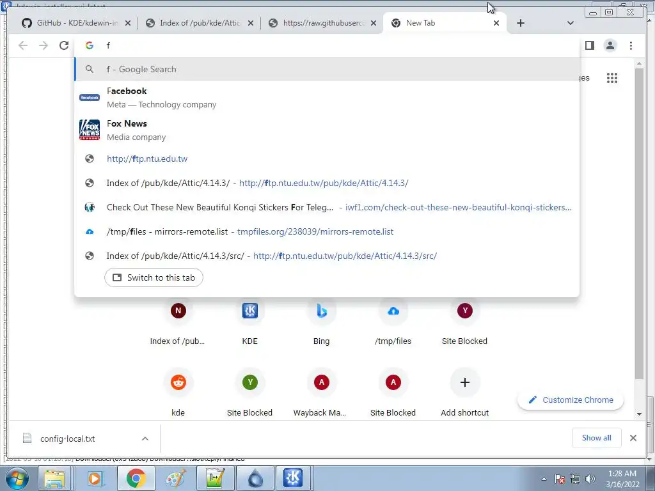Open the water drop taskbar app
Screen dimensions: 655x491
click(255, 478)
